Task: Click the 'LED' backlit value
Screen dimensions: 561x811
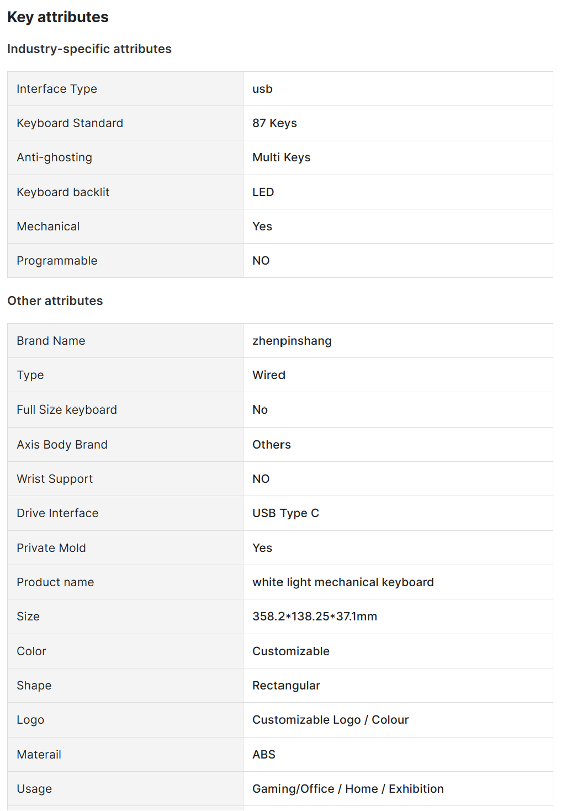Action: point(263,192)
